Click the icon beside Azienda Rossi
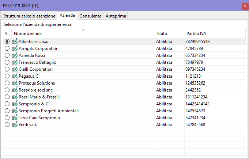This screenshot has width=249, height=159. 15,55
